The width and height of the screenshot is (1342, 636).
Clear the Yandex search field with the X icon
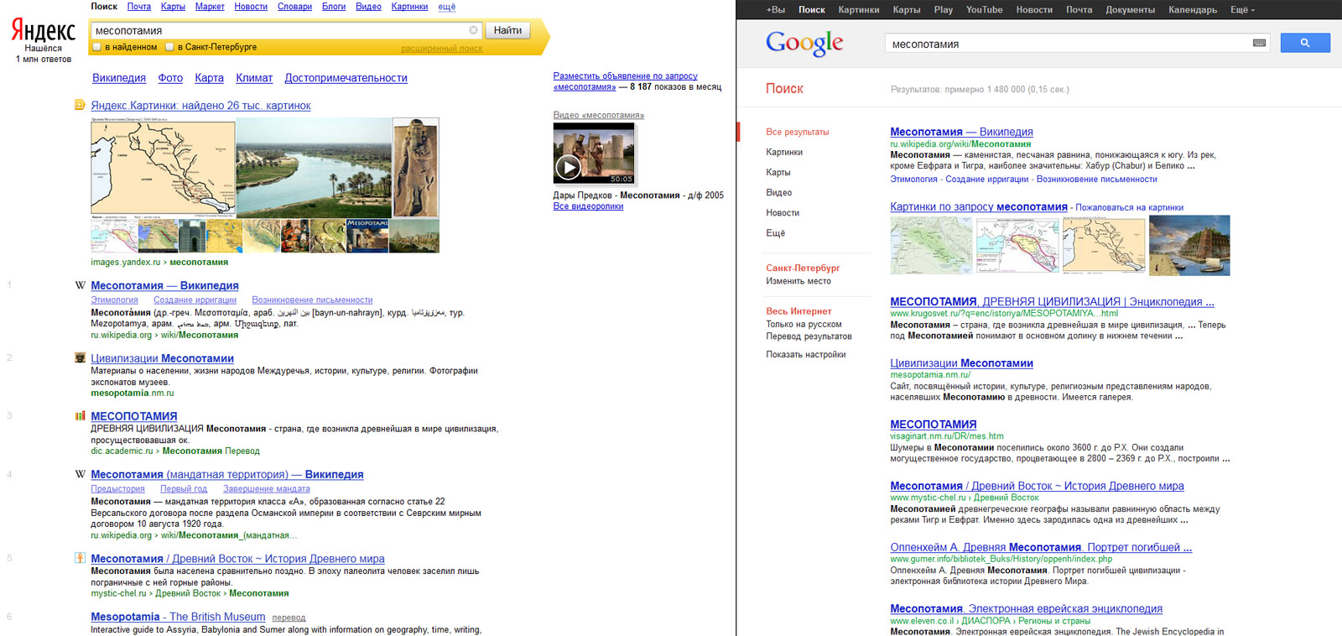click(473, 30)
